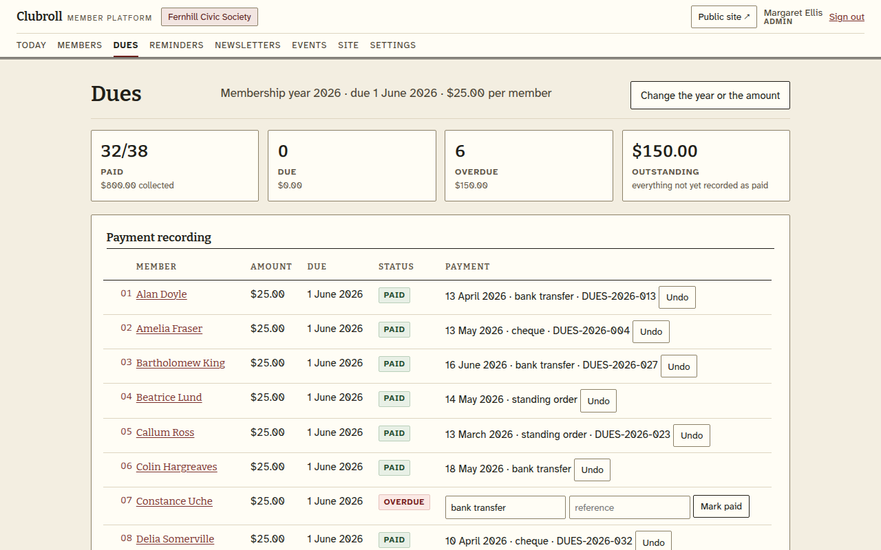This screenshot has width=881, height=550.
Task: Undo Amelia Fraser's cheque payment
Action: 651,332
